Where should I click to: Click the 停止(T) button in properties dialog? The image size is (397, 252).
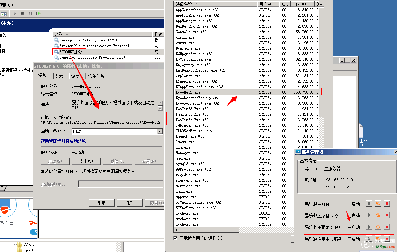click(x=86, y=161)
